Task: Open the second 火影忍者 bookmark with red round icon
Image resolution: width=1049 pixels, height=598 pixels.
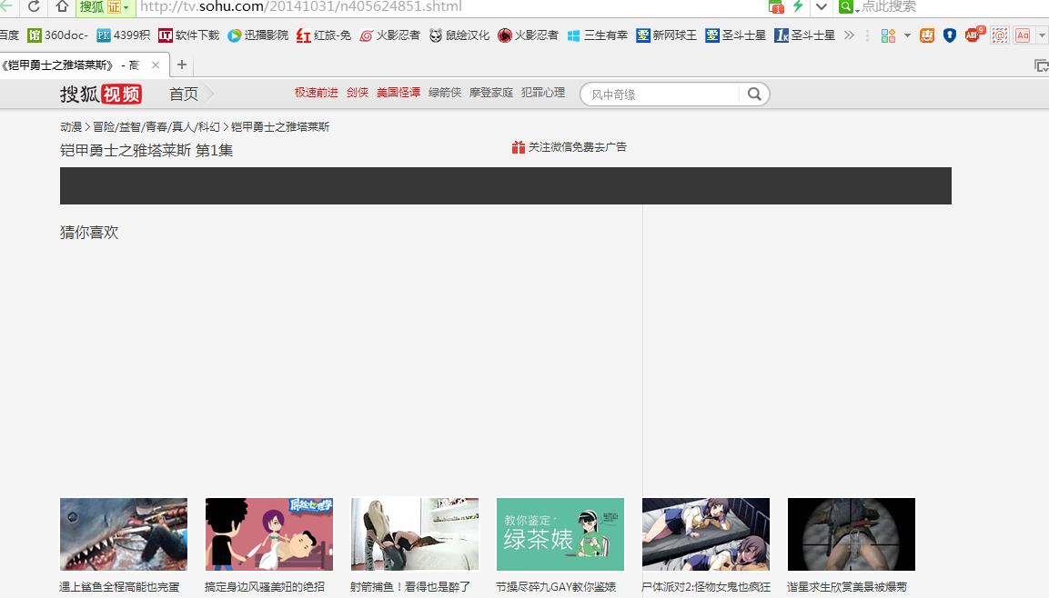Action: click(528, 35)
